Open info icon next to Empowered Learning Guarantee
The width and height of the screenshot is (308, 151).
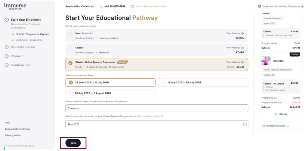tap(303, 6)
